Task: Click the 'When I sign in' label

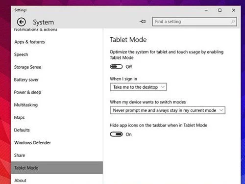Action: point(123,79)
